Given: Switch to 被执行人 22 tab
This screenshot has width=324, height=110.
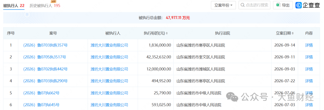Looking at the screenshot, I should pos(13,6).
